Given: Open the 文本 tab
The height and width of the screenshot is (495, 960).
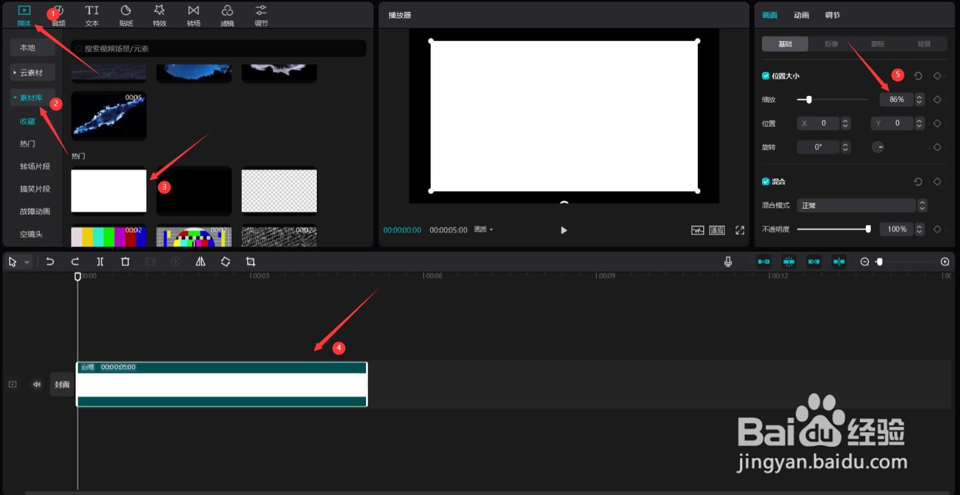Looking at the screenshot, I should click(x=92, y=15).
